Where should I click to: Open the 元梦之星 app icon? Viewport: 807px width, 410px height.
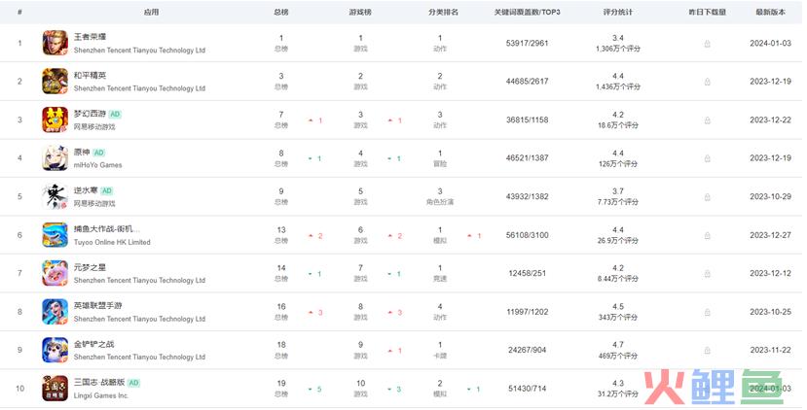[55, 273]
